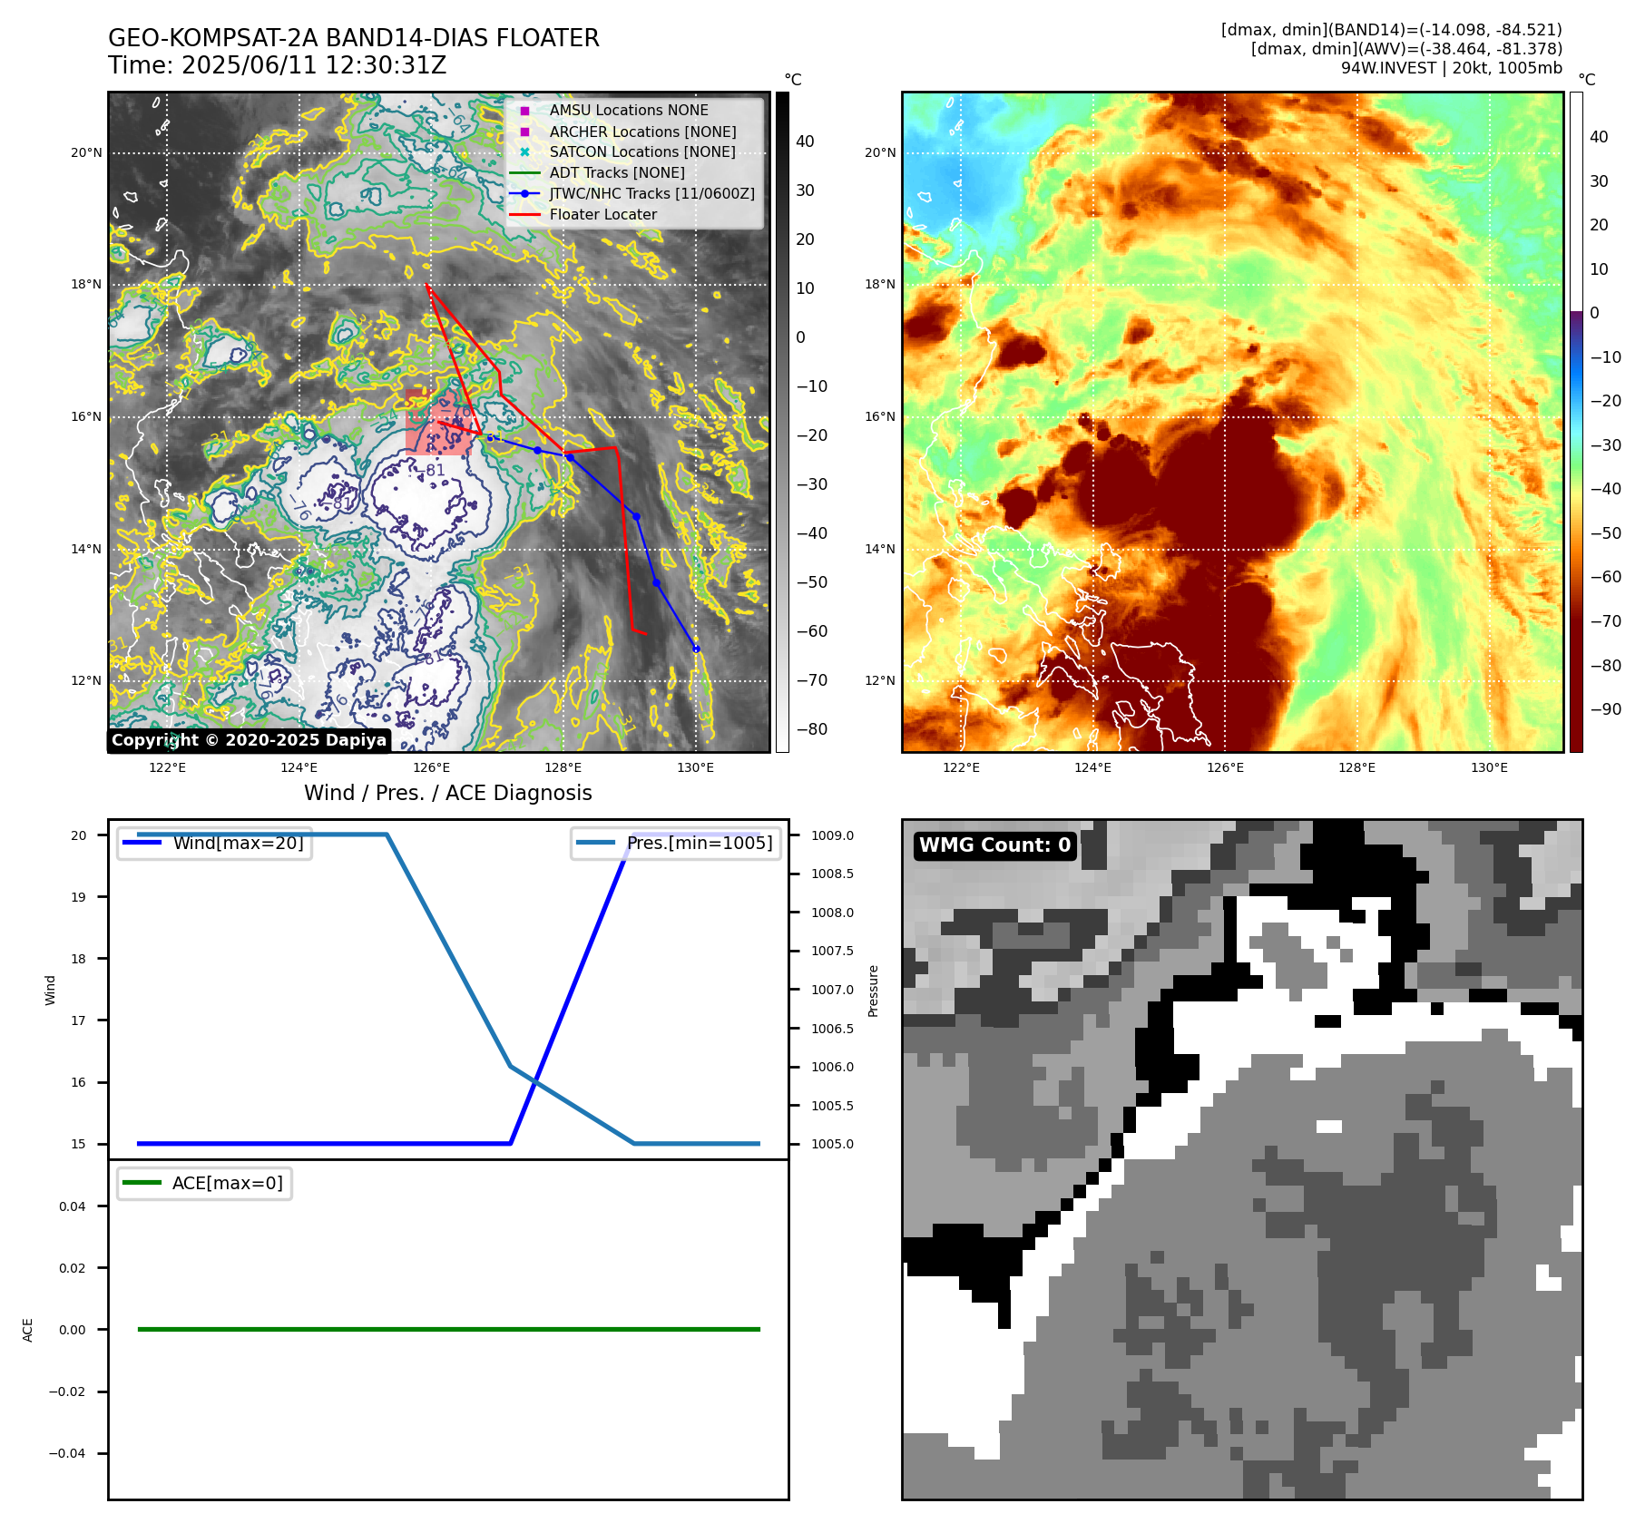Screen dimensions: 1645x1533
Task: Click the '1005.0' pressure axis tick
Action: 832,1144
